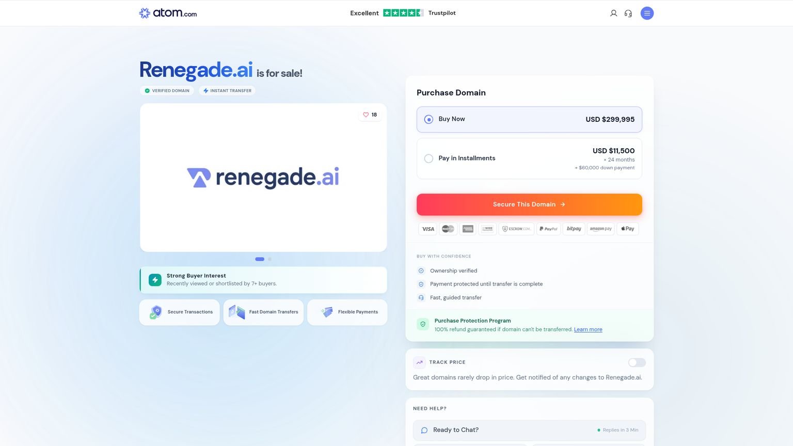Click the Ready to Chat button
This screenshot has height=446, width=793.
(x=529, y=430)
